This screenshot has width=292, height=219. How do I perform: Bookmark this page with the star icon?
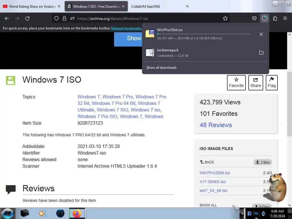click(225, 18)
